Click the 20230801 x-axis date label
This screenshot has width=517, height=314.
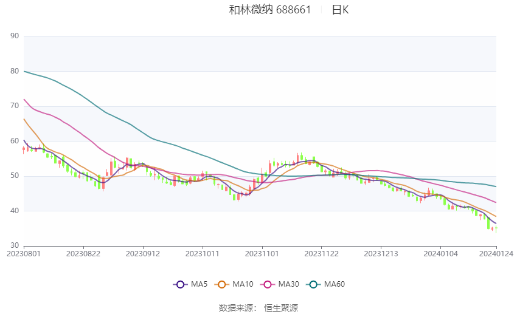point(24,254)
